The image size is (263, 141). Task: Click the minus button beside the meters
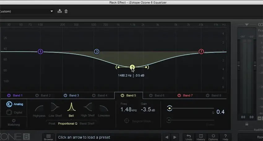[x=259, y=118]
